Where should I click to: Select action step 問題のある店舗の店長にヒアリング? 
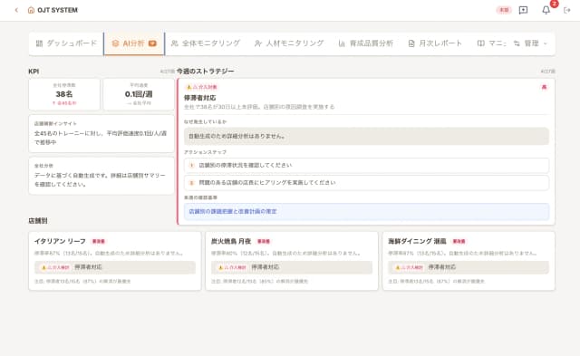366,183
